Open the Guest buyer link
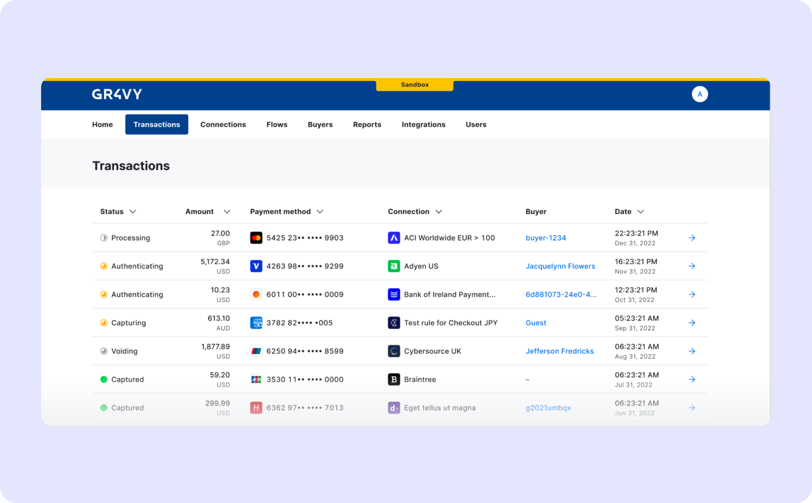This screenshot has width=812, height=503. [x=536, y=323]
